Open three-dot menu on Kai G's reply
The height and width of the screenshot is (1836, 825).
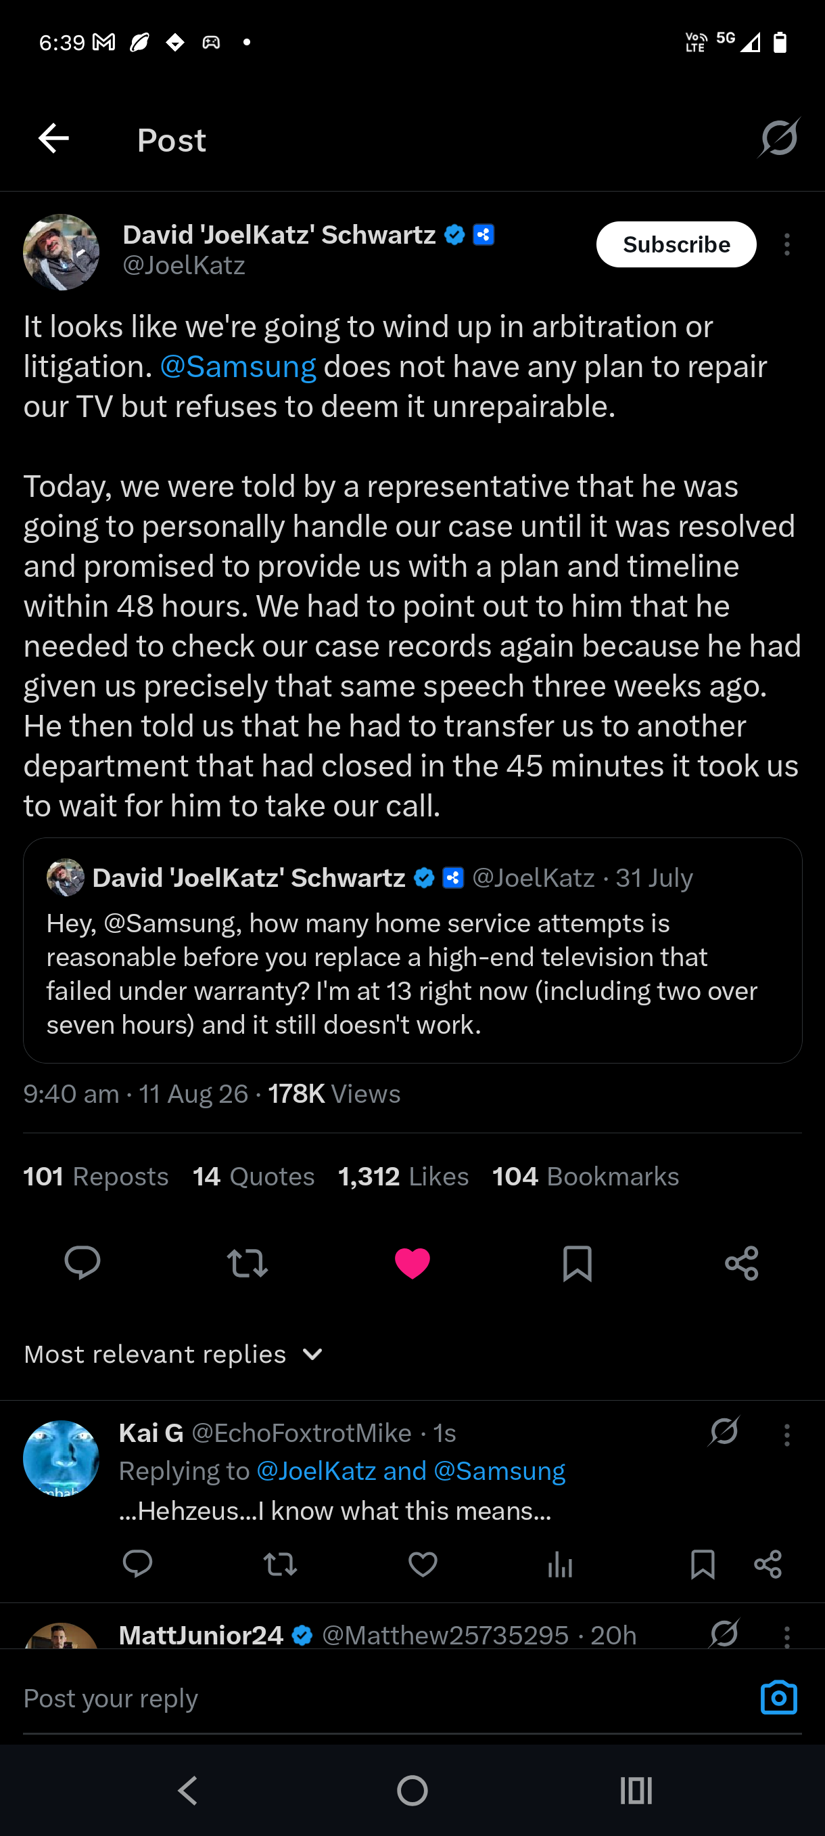[786, 1434]
